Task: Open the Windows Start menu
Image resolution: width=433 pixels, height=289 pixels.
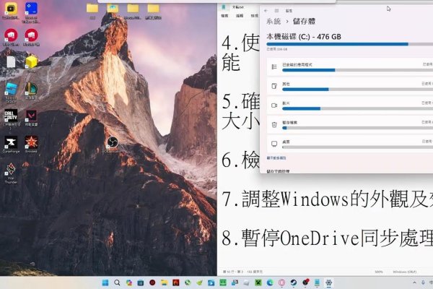Action: (105, 282)
